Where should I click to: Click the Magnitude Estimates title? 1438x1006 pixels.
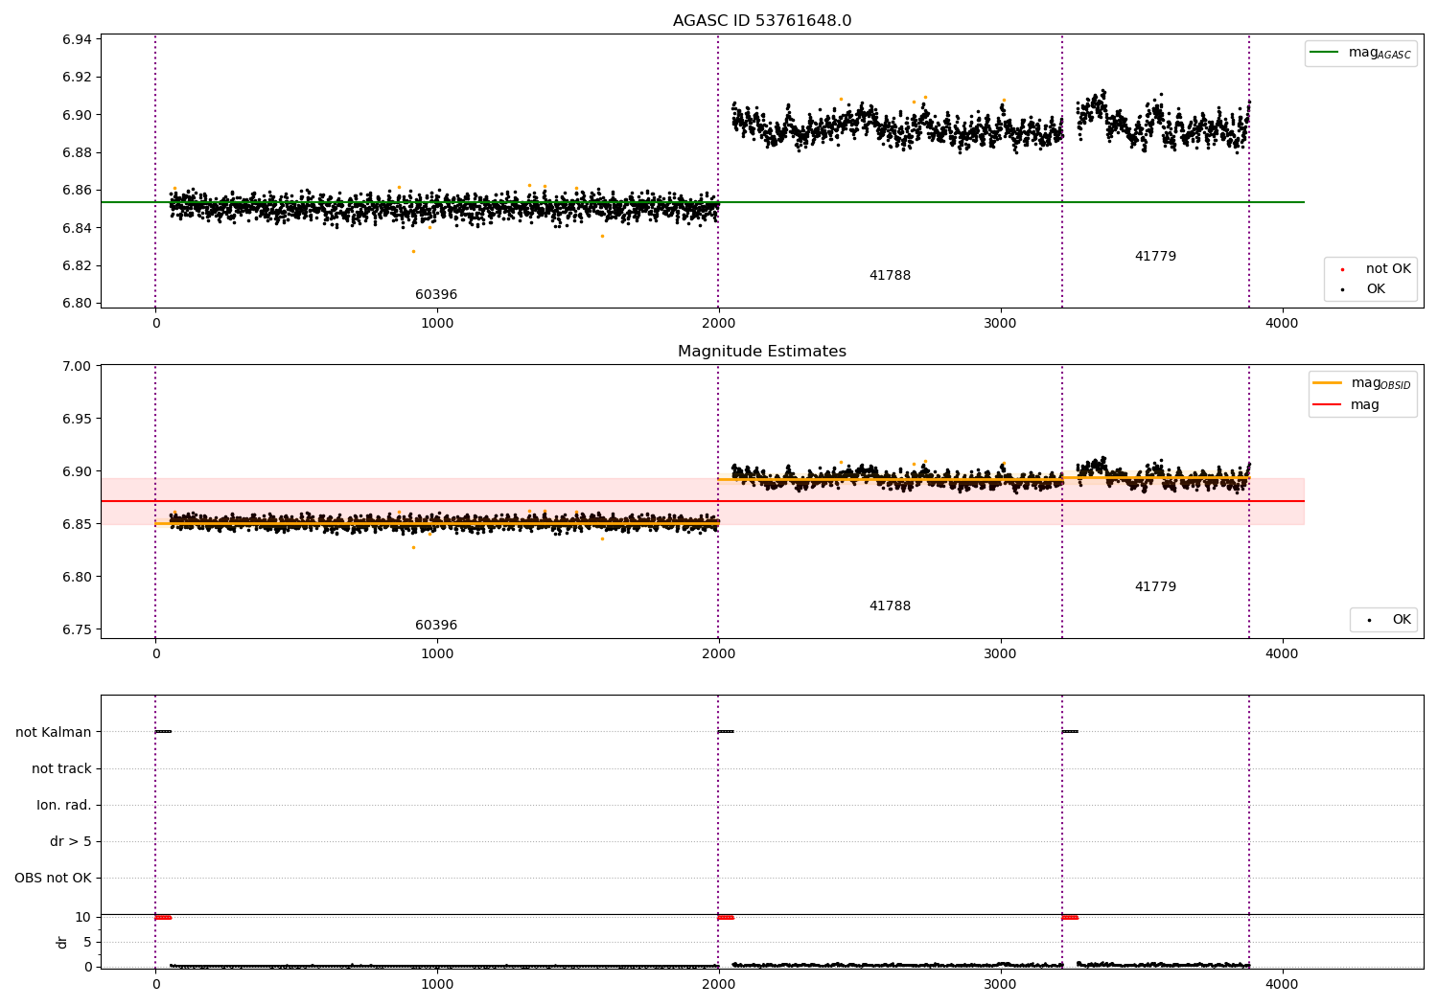click(762, 352)
